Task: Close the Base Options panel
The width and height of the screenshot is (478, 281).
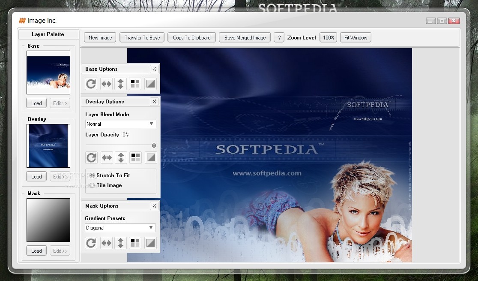Action: (154, 69)
